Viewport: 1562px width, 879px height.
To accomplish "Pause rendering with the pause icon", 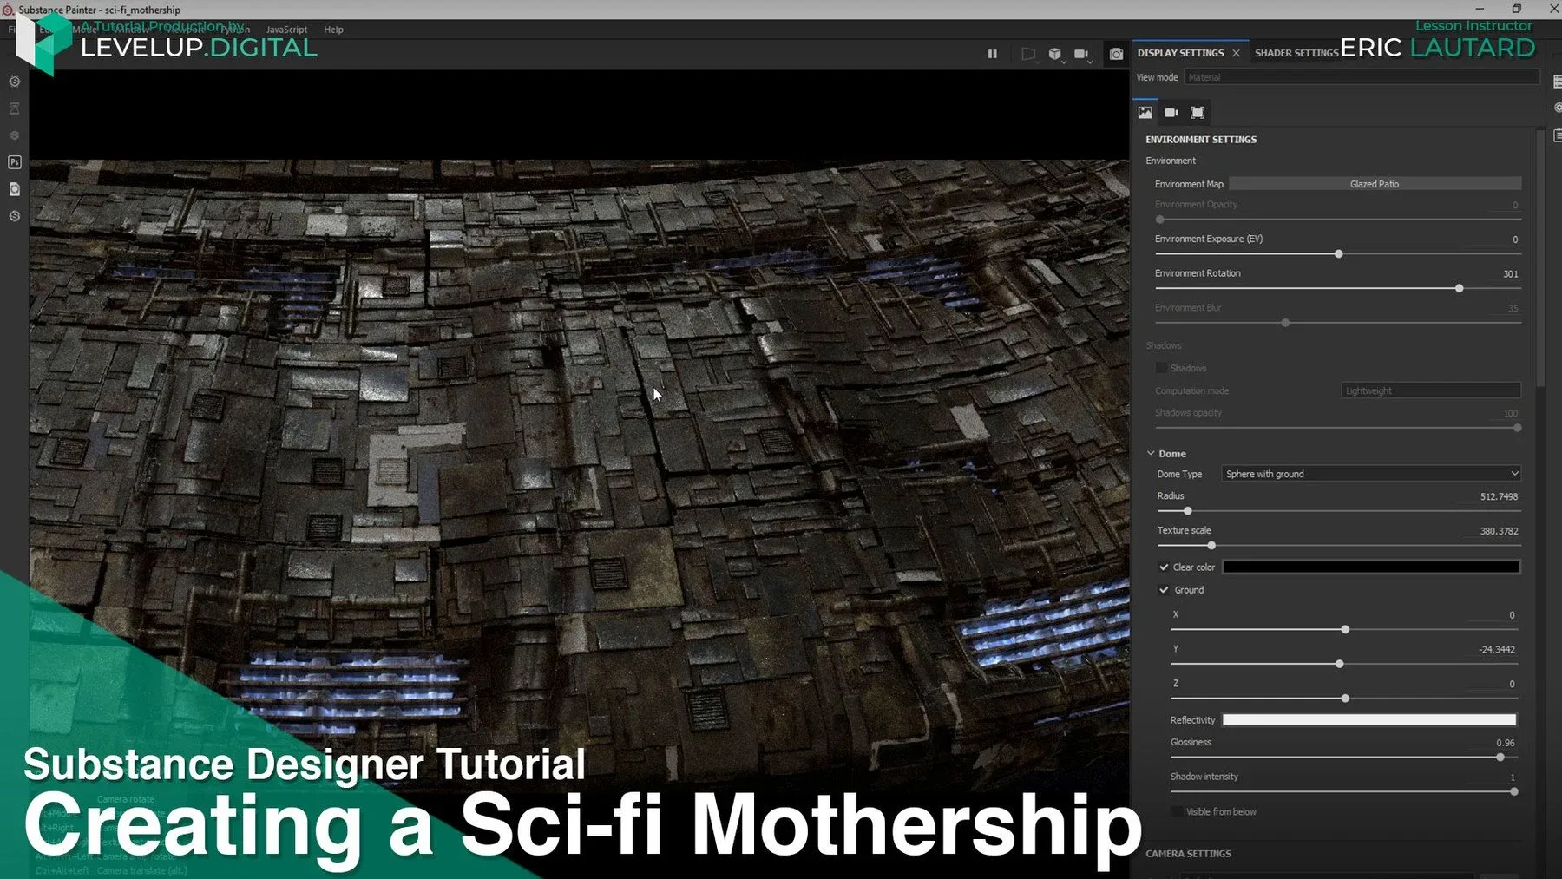I will coord(992,54).
